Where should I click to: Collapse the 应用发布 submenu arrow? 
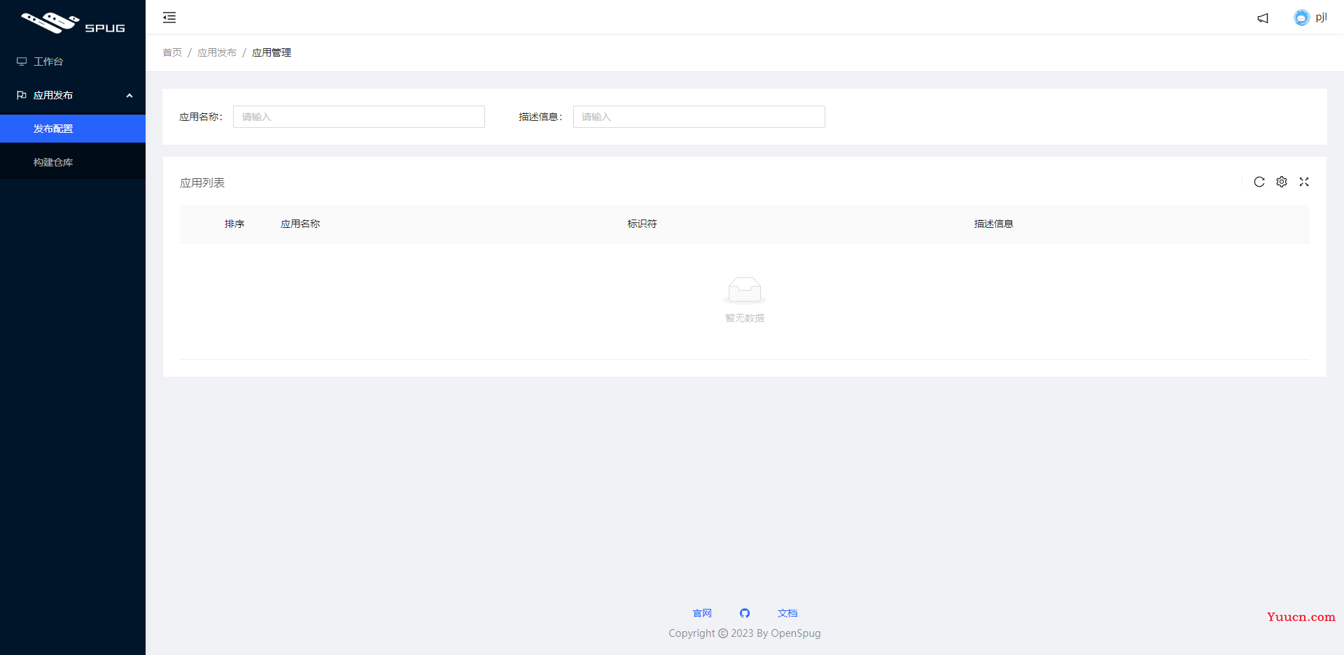129,95
